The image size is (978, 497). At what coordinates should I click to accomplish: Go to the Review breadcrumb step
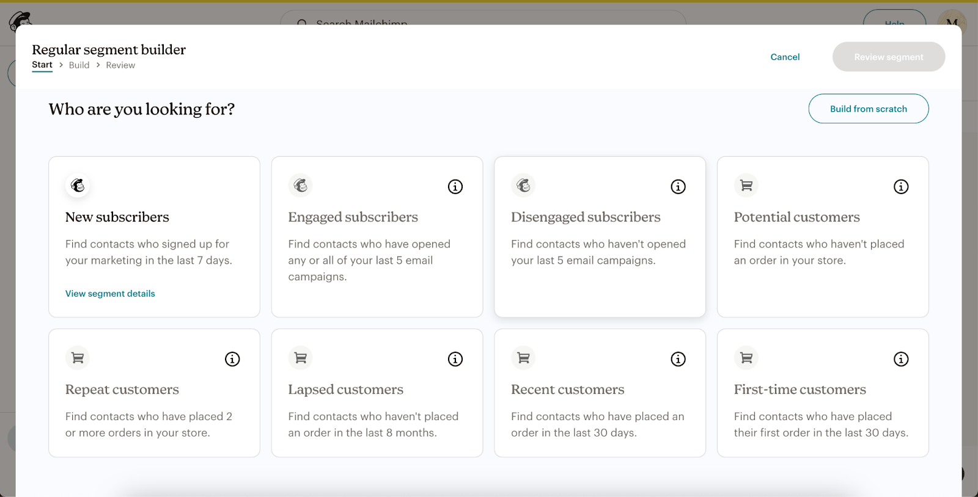[x=120, y=65]
